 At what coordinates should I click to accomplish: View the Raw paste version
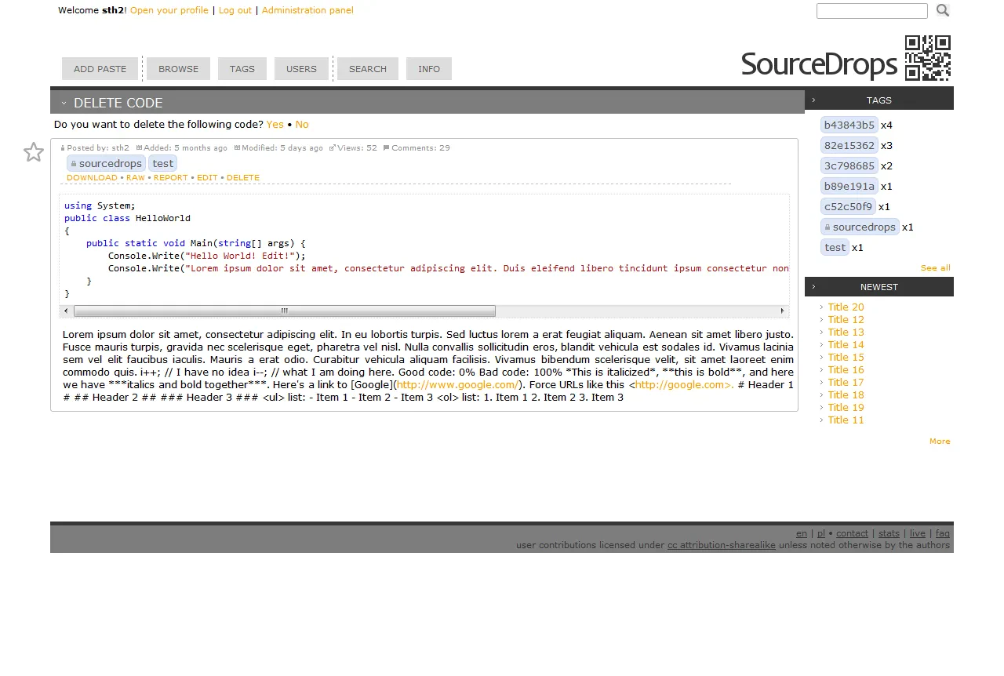click(136, 178)
